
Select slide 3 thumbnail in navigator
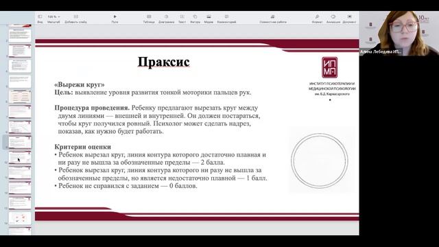click(x=20, y=50)
